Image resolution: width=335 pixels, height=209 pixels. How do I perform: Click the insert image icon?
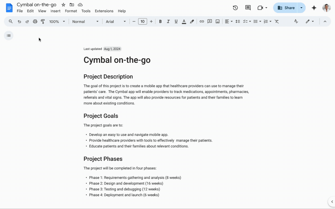[x=217, y=21]
